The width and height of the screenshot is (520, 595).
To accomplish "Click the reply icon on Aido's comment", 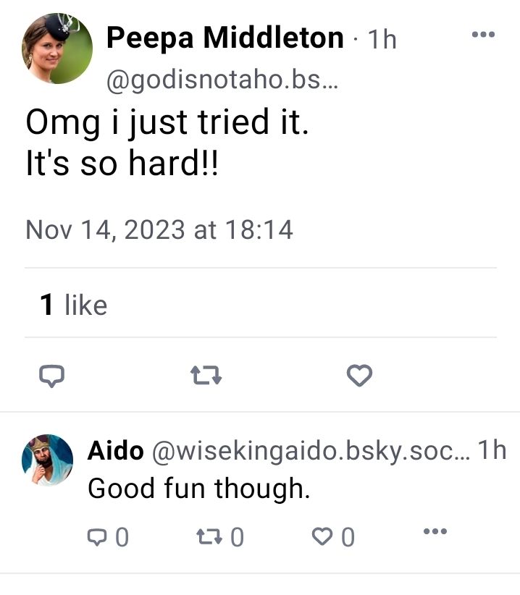I will click(97, 536).
